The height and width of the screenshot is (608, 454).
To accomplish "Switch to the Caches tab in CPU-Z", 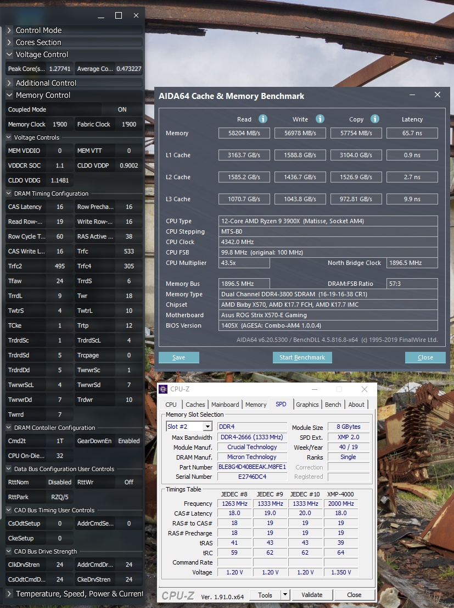I will pyautogui.click(x=195, y=405).
